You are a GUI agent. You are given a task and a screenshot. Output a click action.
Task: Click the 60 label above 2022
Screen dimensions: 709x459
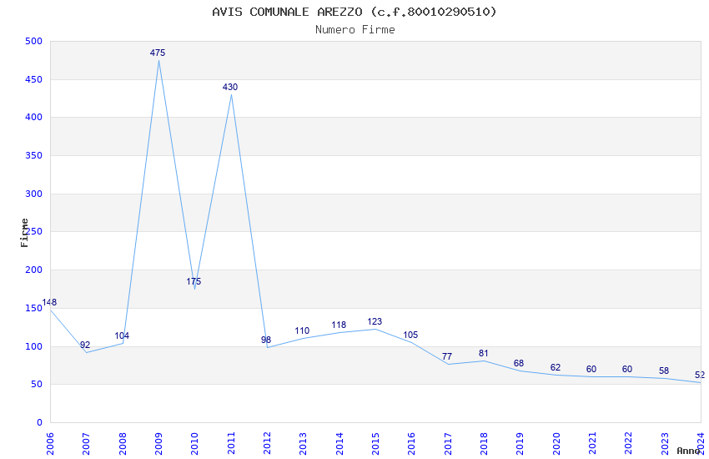coord(627,369)
